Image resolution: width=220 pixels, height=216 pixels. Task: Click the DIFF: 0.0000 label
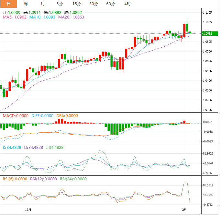coord(42,116)
